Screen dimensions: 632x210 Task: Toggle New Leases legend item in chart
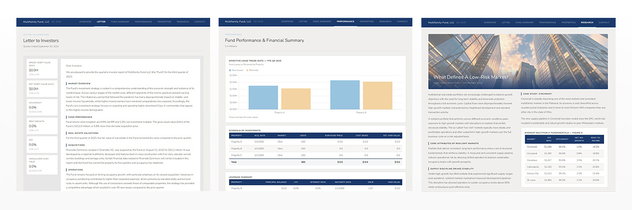tap(238, 69)
